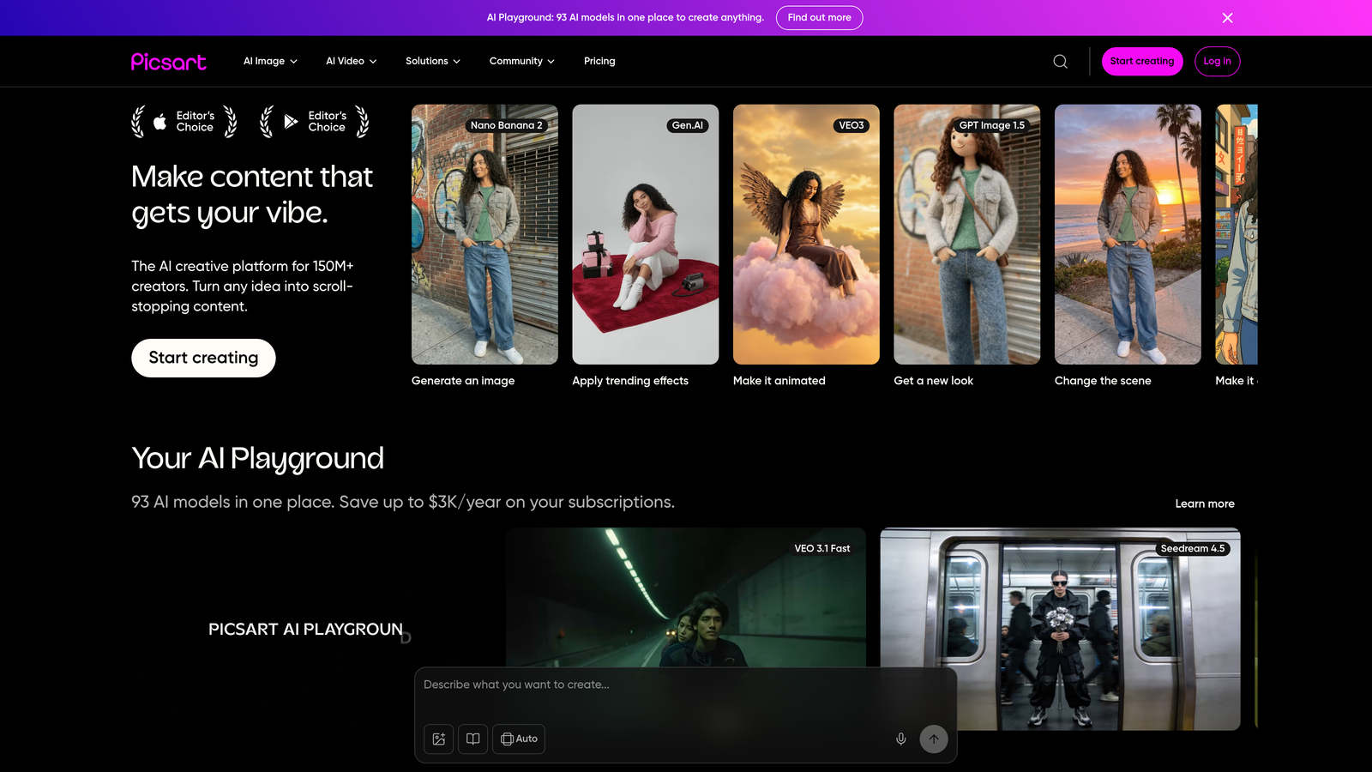
Task: Click the Picsart logo
Action: (x=168, y=62)
